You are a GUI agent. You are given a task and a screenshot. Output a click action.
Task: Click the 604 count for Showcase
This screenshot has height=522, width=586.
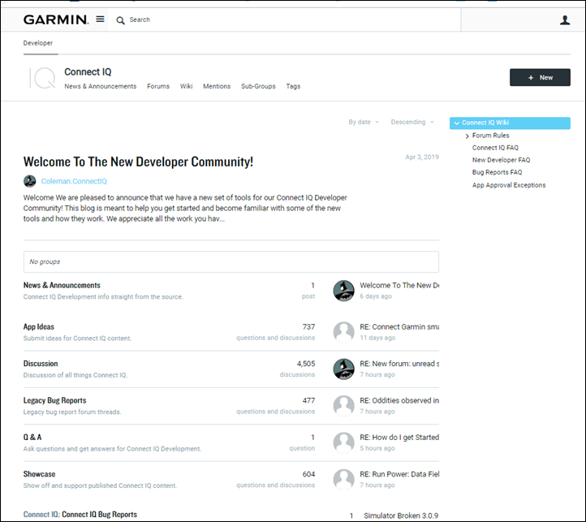pos(308,474)
